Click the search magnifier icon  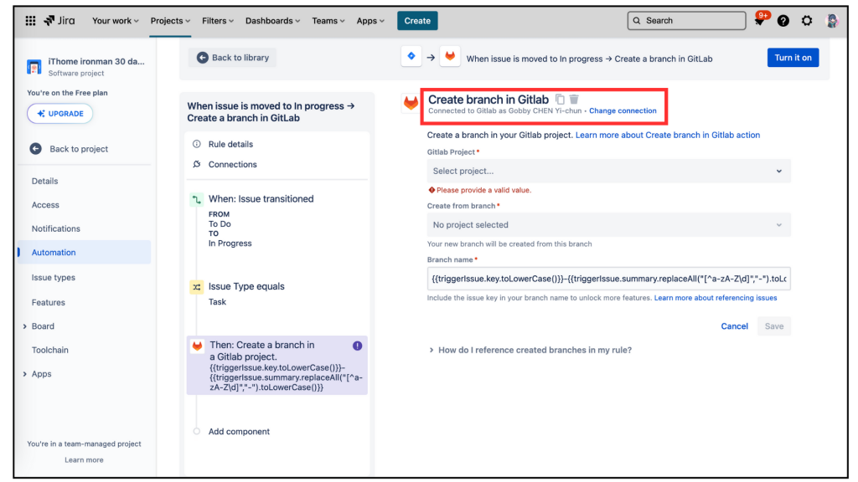click(x=637, y=21)
